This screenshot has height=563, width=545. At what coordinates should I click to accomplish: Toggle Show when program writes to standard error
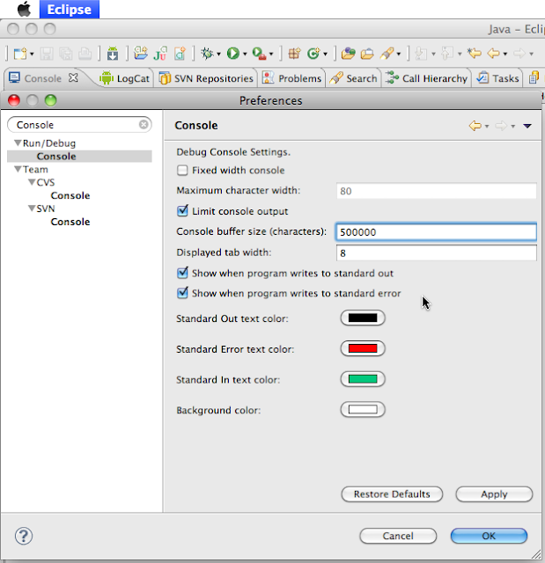coord(182,293)
